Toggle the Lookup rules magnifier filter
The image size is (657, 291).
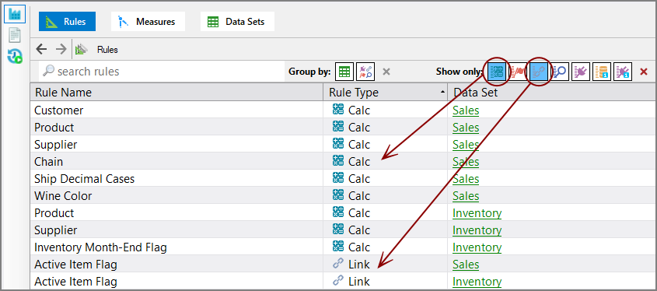(560, 72)
